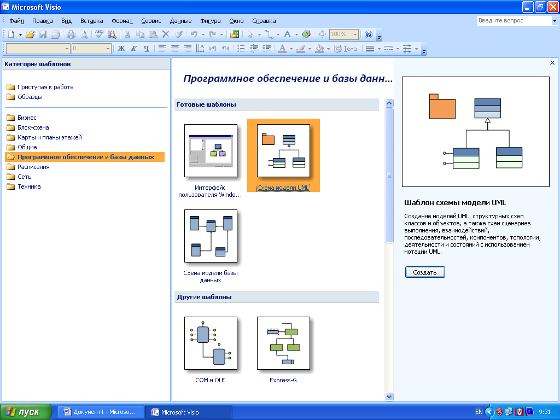Image resolution: width=560 pixels, height=420 pixels.
Task: Click the increase indent icon
Action: point(266,49)
